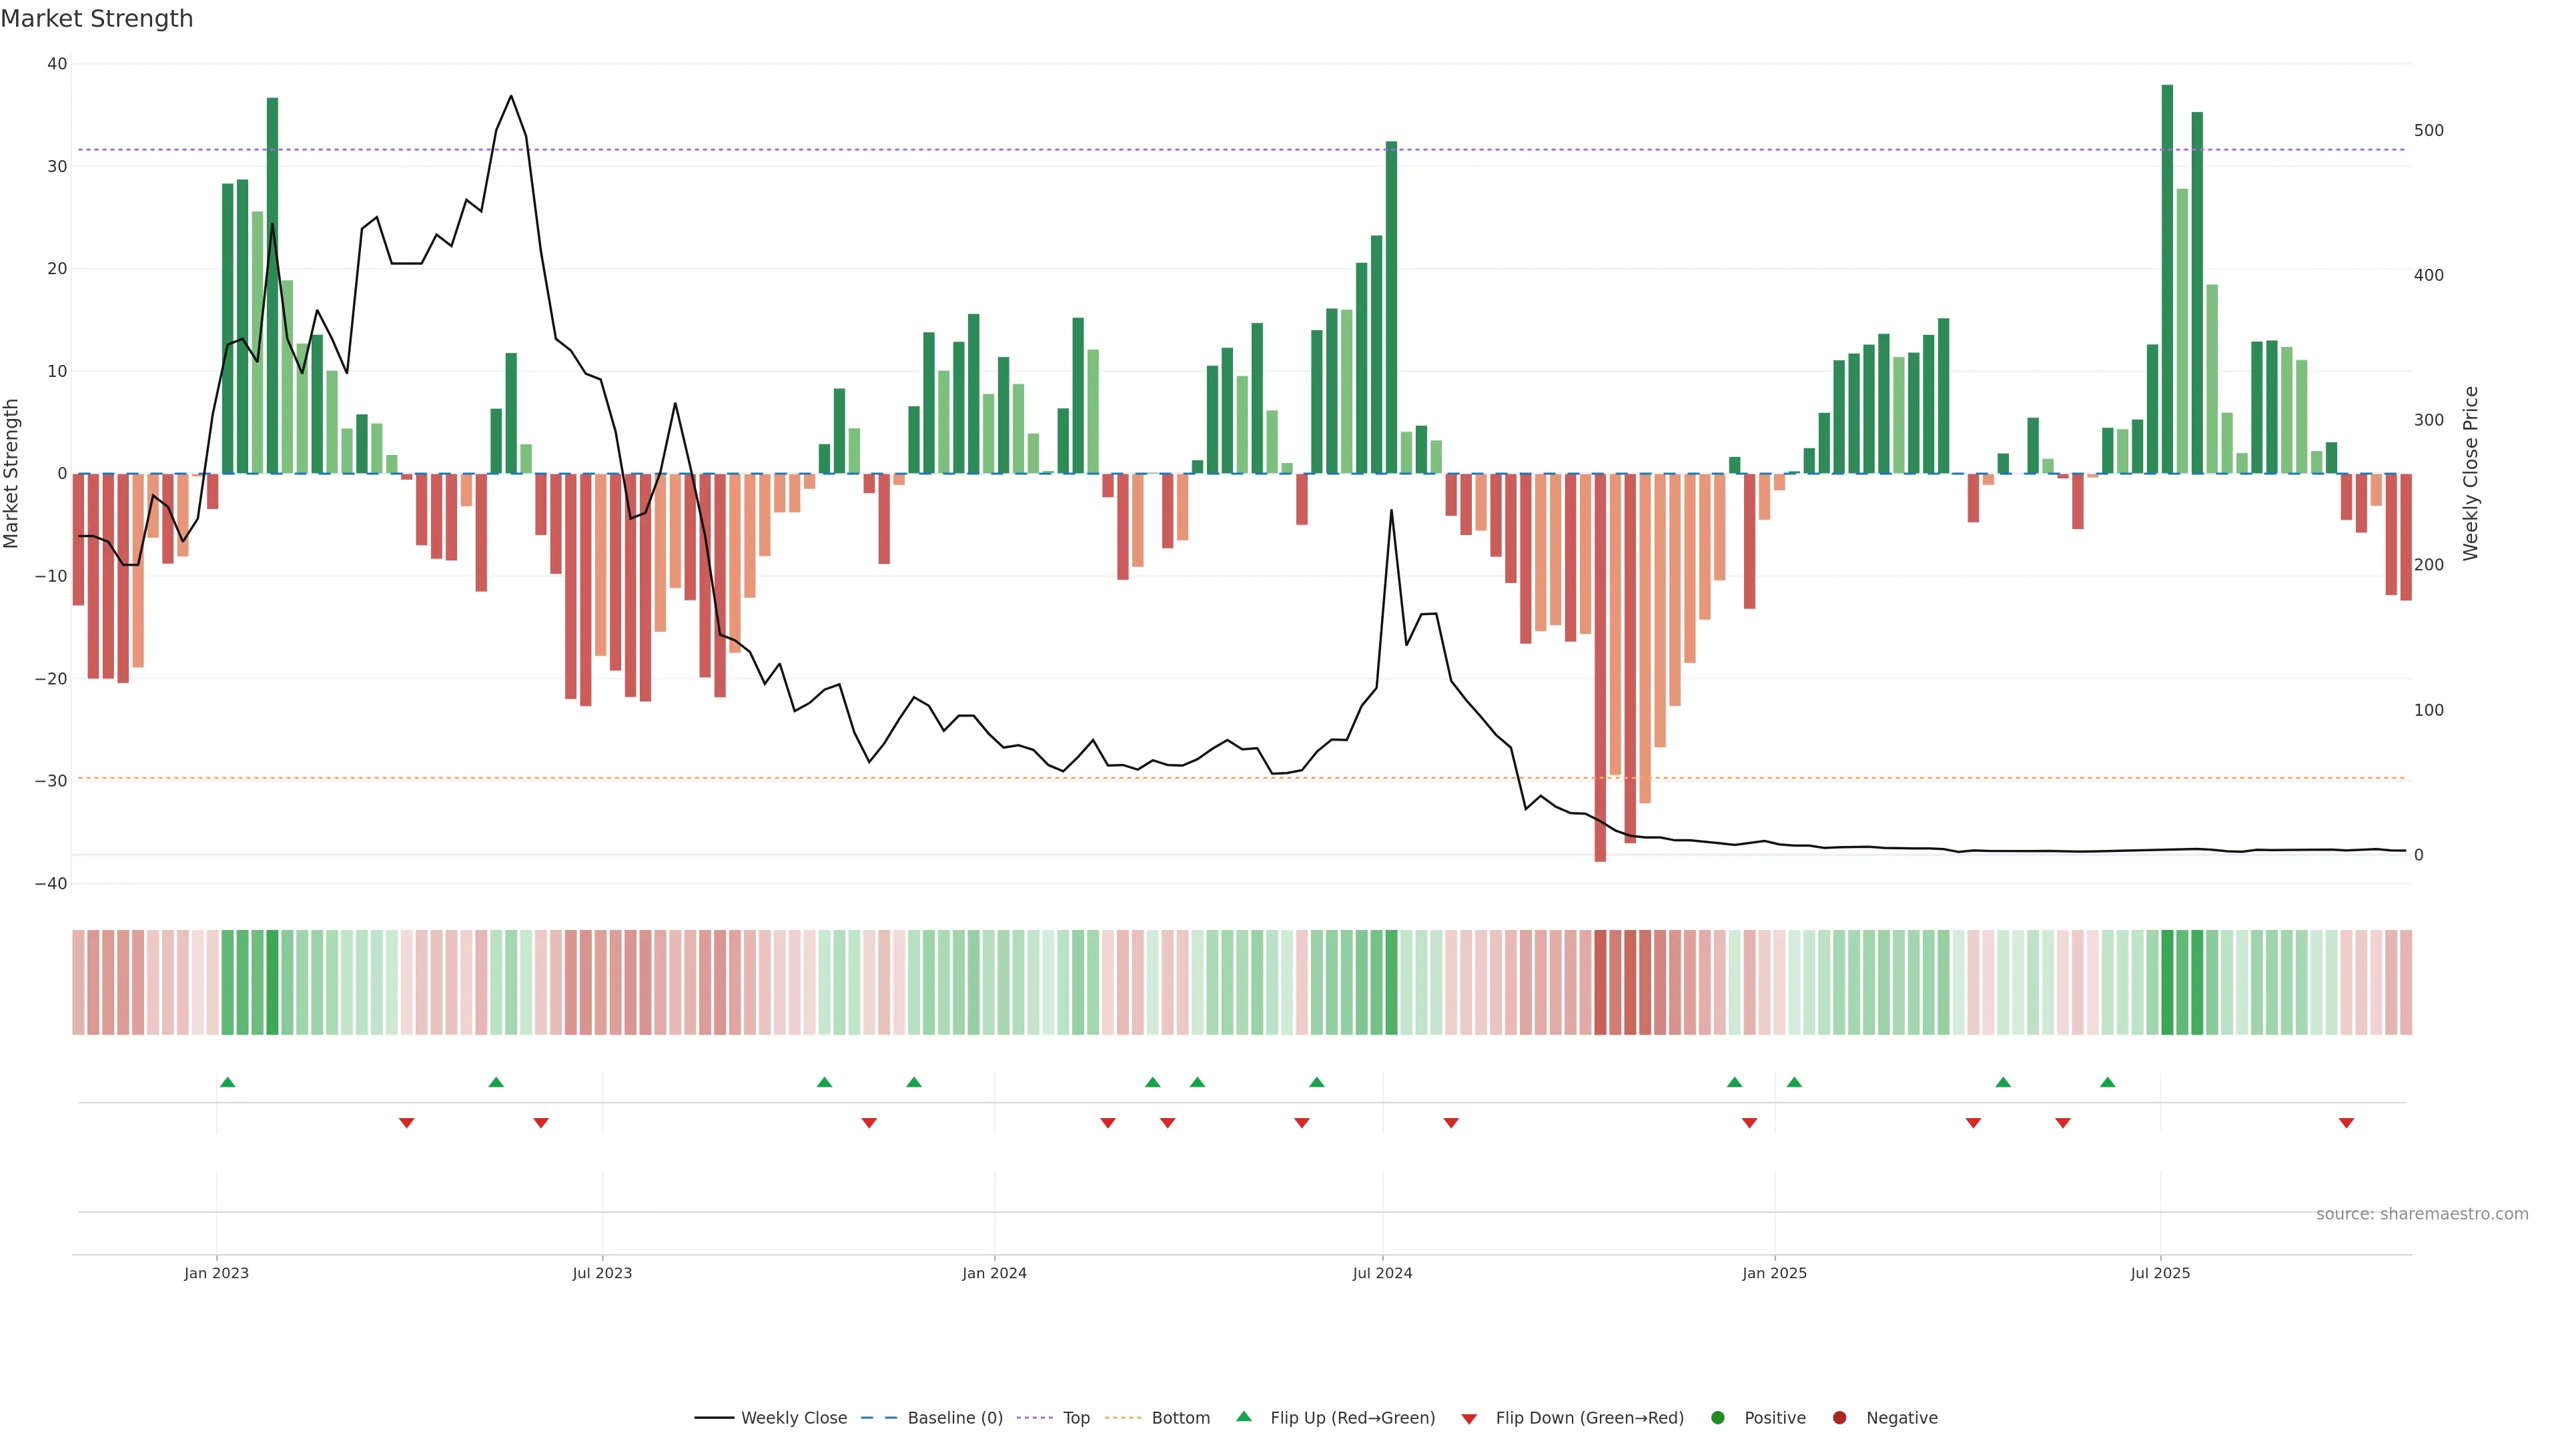This screenshot has height=1441, width=2562.
Task: Click tallest green bar near Jul 2025
Action: click(2167, 278)
